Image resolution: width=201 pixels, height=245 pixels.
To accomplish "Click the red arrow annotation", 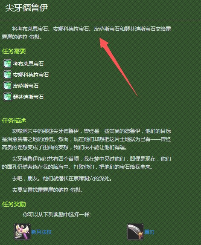I will [x=119, y=67].
